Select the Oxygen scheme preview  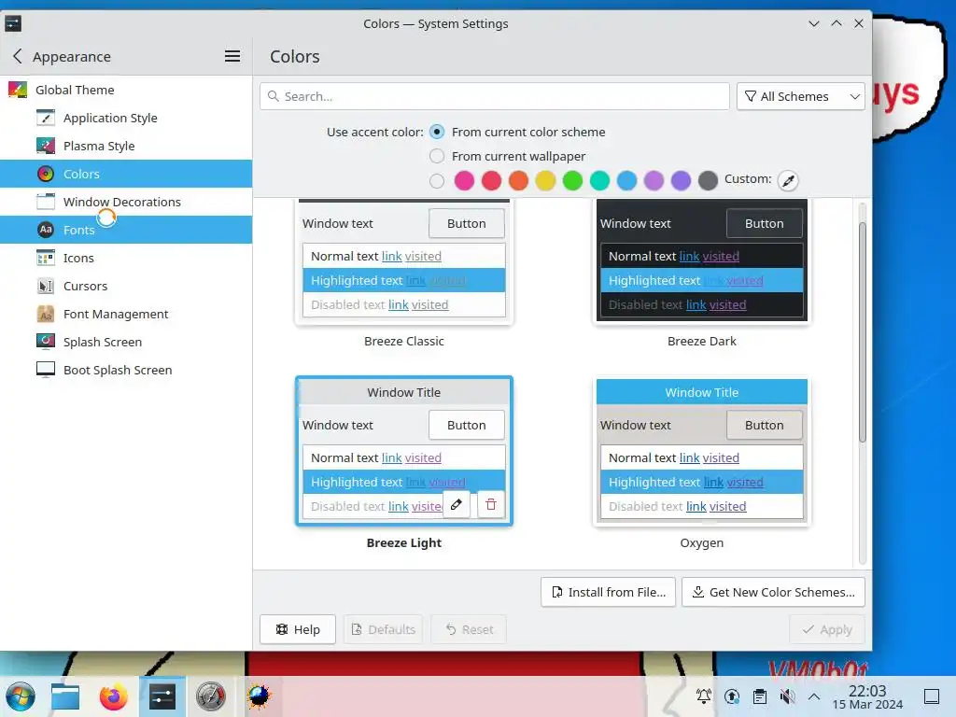point(702,451)
